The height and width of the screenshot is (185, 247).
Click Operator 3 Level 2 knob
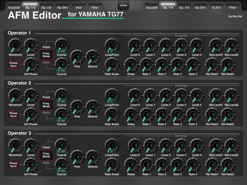tap(166, 146)
